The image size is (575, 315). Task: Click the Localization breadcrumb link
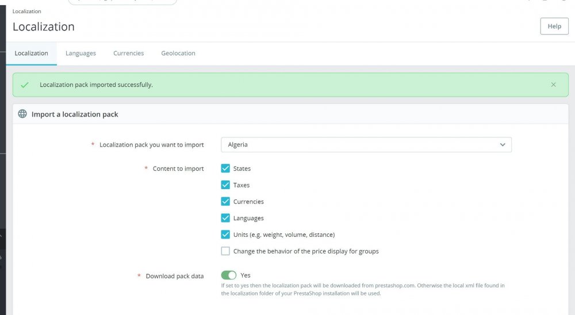pyautogui.click(x=26, y=11)
